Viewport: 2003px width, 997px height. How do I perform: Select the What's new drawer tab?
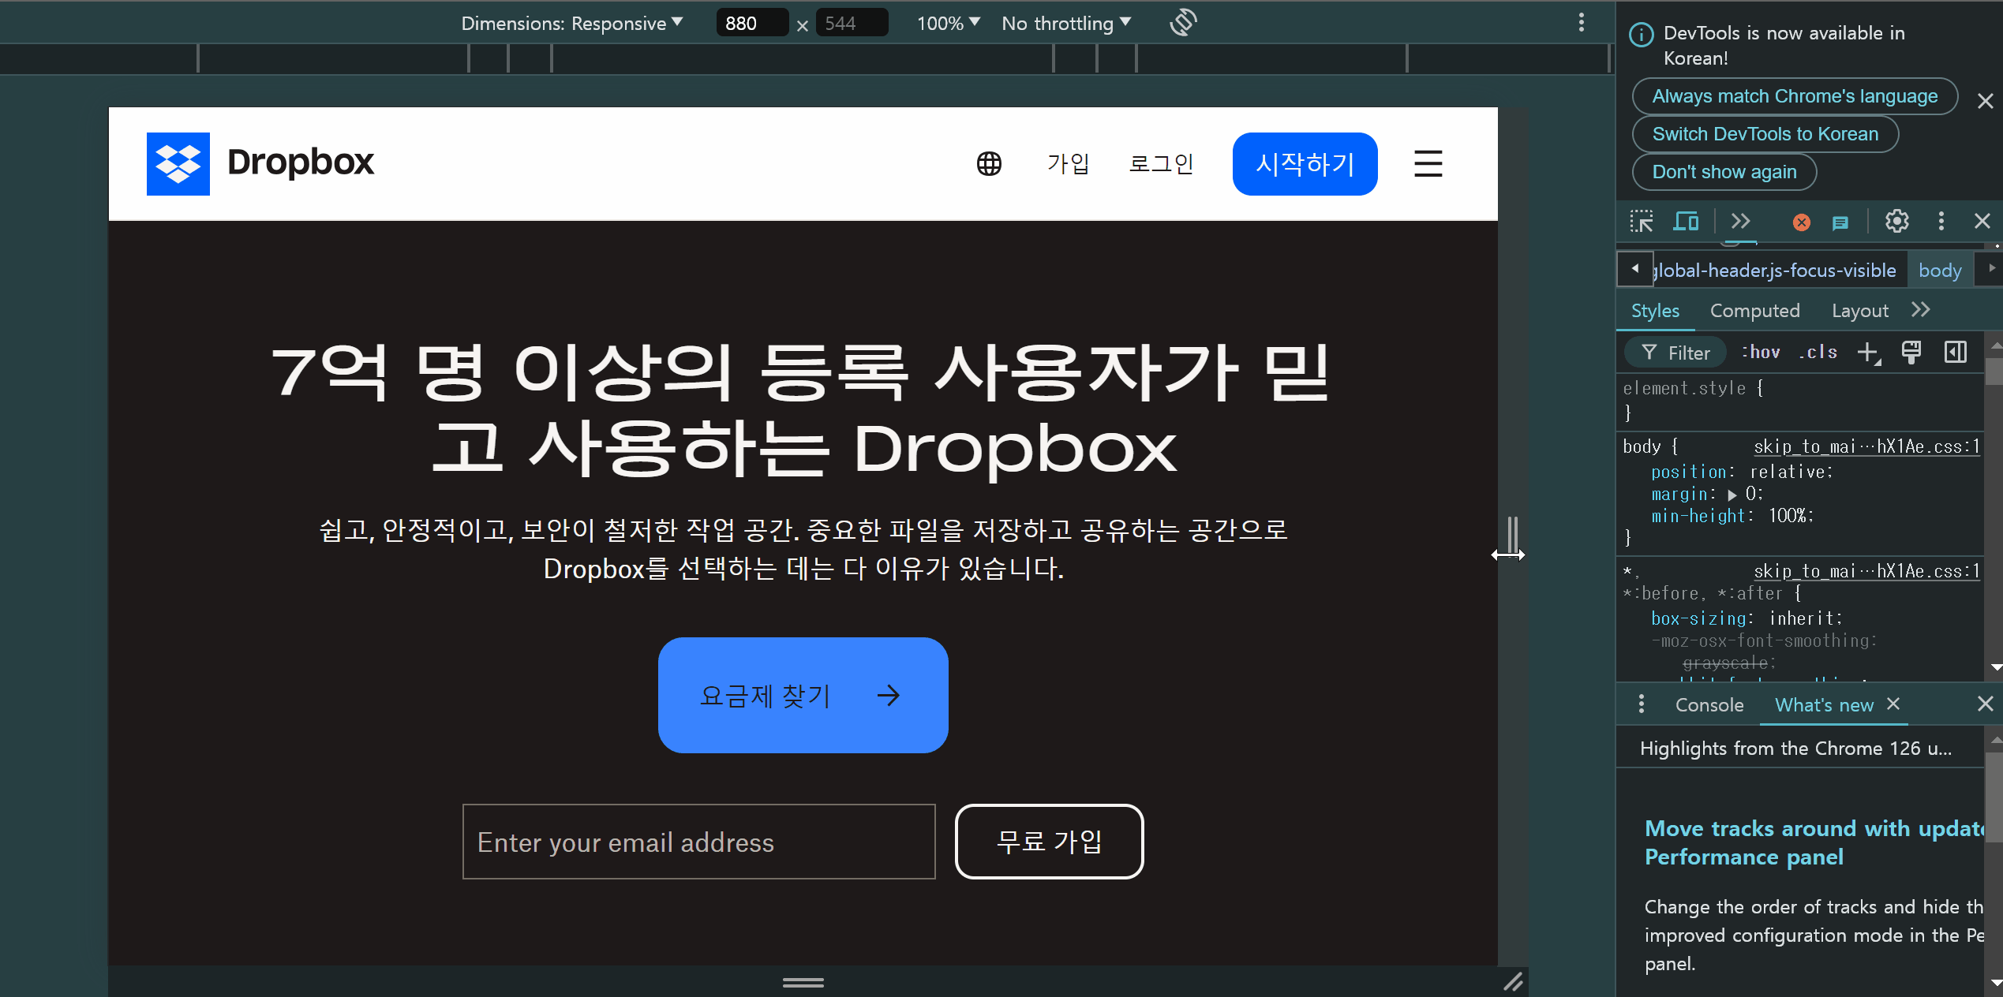click(x=1824, y=704)
